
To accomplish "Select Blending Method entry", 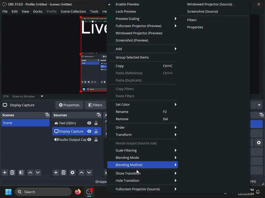I will 143,165.
